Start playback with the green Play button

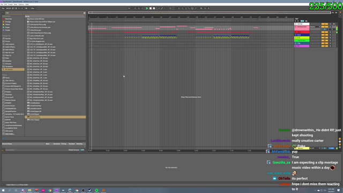pyautogui.click(x=147, y=9)
